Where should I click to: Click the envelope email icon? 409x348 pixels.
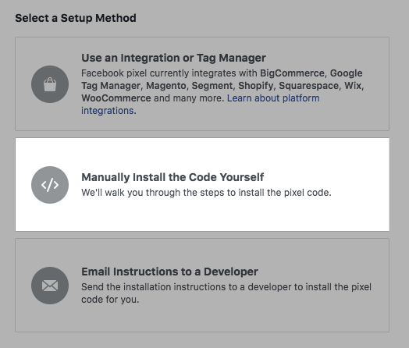(x=50, y=286)
